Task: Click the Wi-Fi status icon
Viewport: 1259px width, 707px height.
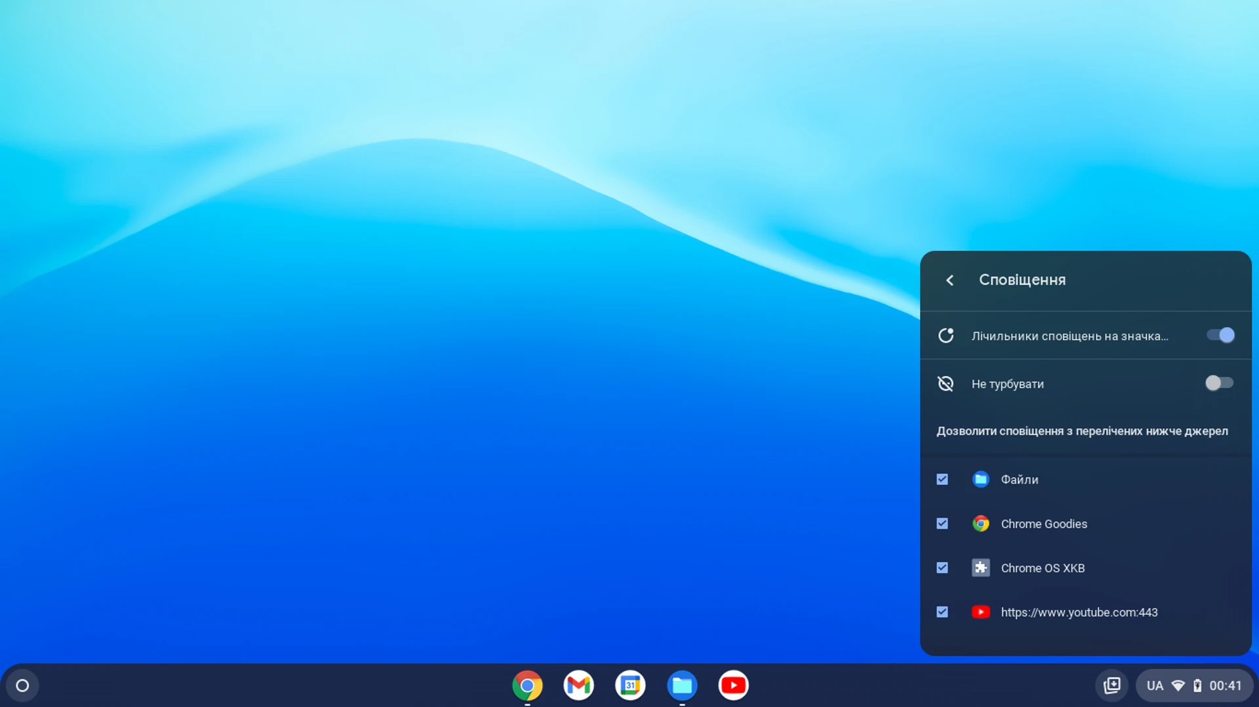Action: pyautogui.click(x=1178, y=685)
